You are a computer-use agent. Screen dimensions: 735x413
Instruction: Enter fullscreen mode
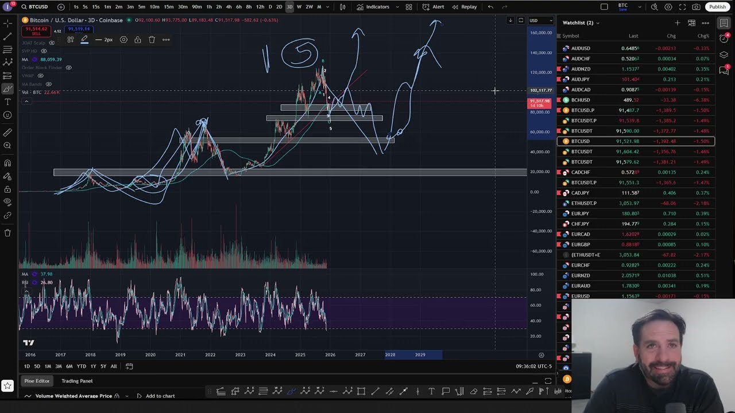tap(682, 7)
